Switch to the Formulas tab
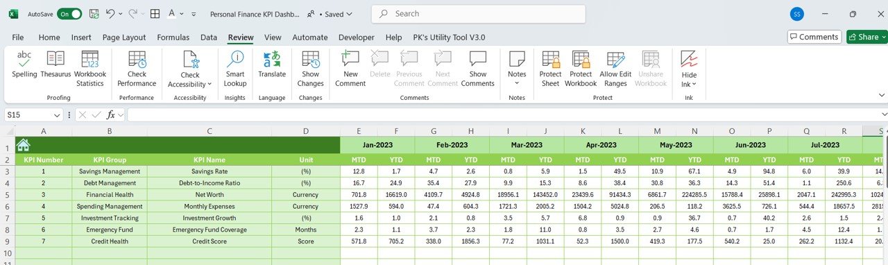The height and width of the screenshot is (265, 888). [173, 37]
